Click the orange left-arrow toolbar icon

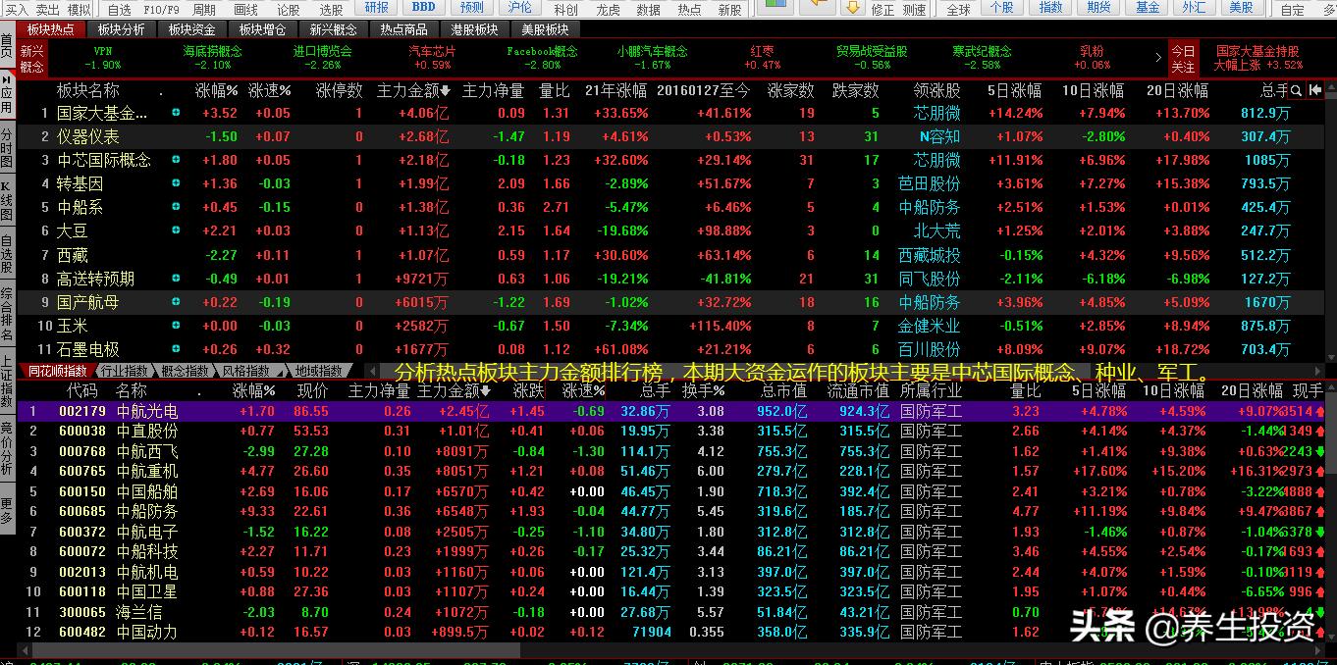(816, 7)
